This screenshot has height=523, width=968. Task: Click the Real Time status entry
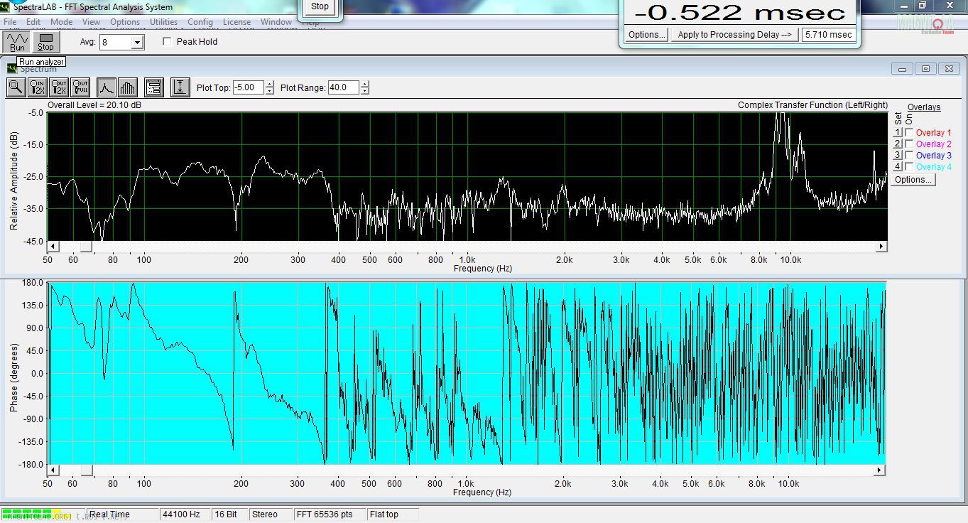point(122,514)
